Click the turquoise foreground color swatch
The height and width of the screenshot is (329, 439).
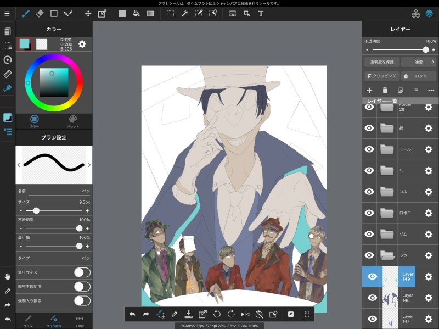pos(25,44)
